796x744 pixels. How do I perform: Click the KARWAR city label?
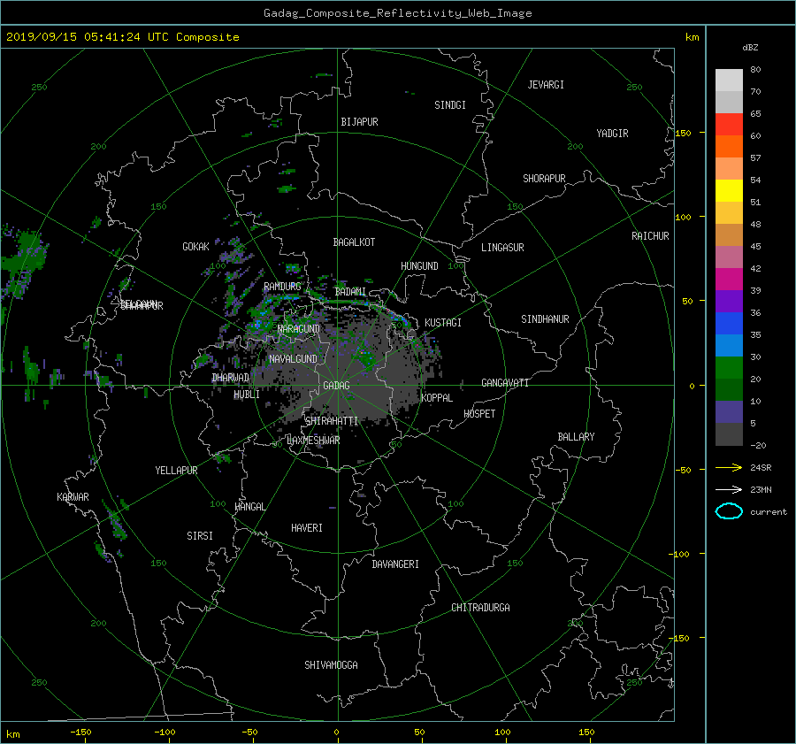(73, 496)
